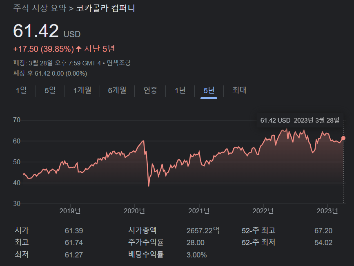Click the 주가수익률 label
The image size is (354, 266).
click(146, 242)
